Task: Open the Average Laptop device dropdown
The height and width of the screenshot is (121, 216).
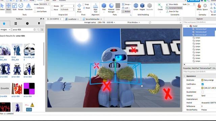Action: [x=100, y=23]
